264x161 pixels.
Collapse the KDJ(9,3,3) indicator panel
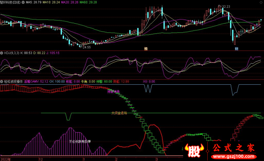point(2,53)
